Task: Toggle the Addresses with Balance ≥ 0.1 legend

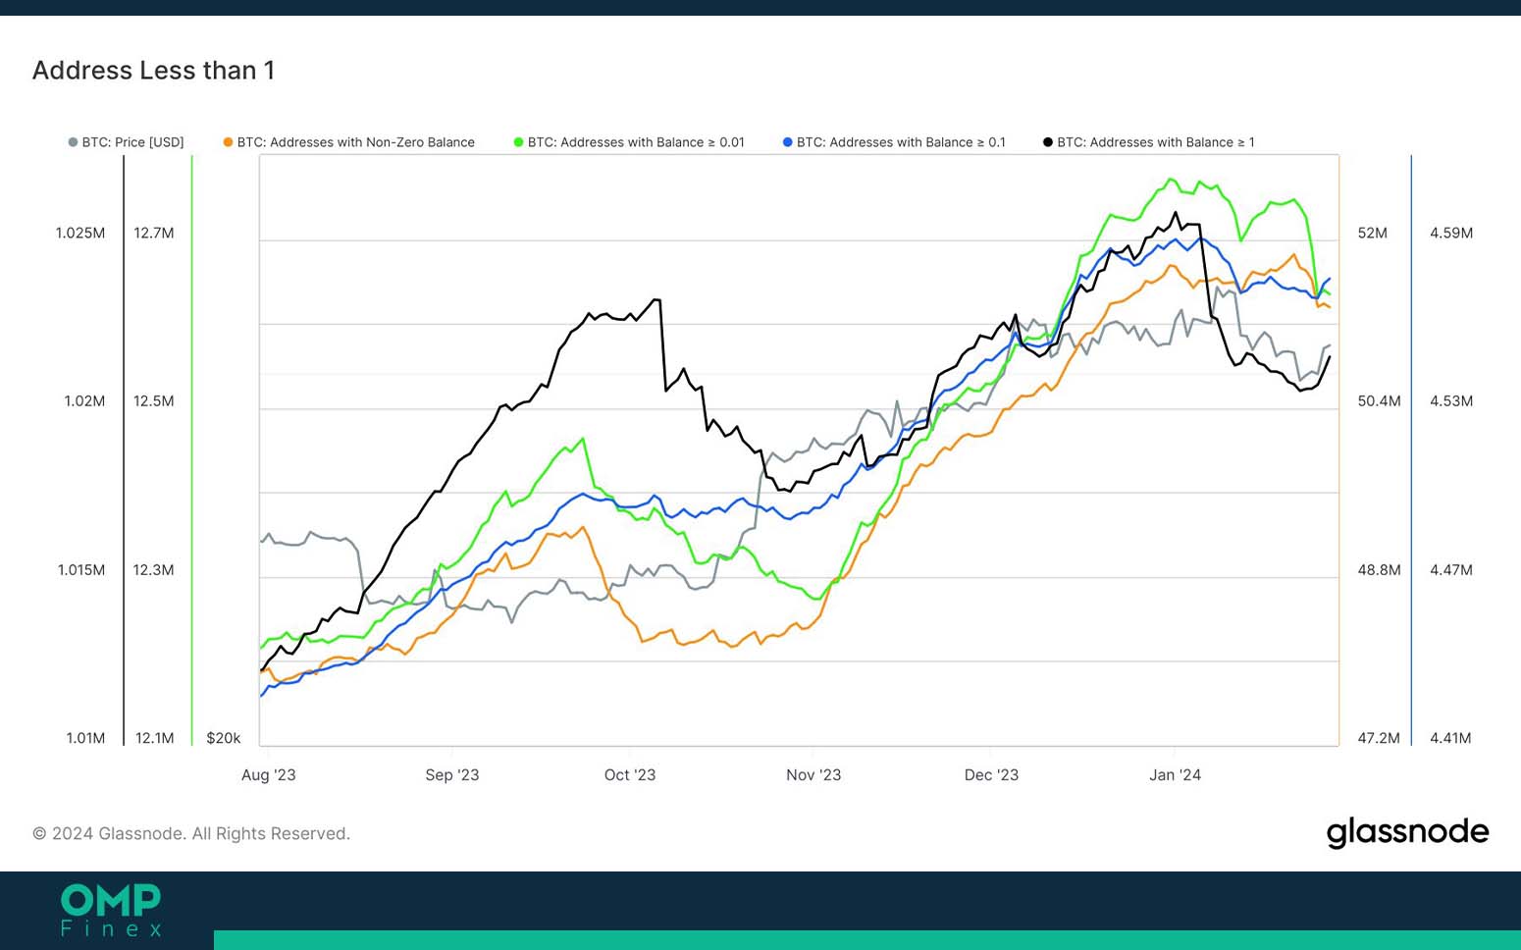Action: [x=894, y=142]
